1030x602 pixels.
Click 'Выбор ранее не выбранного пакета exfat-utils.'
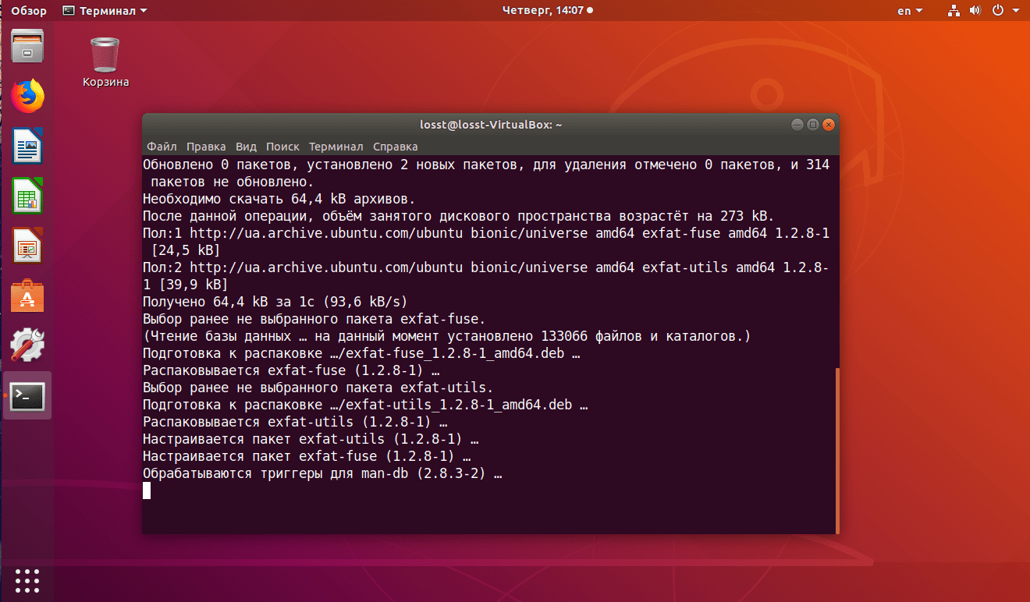coord(318,388)
